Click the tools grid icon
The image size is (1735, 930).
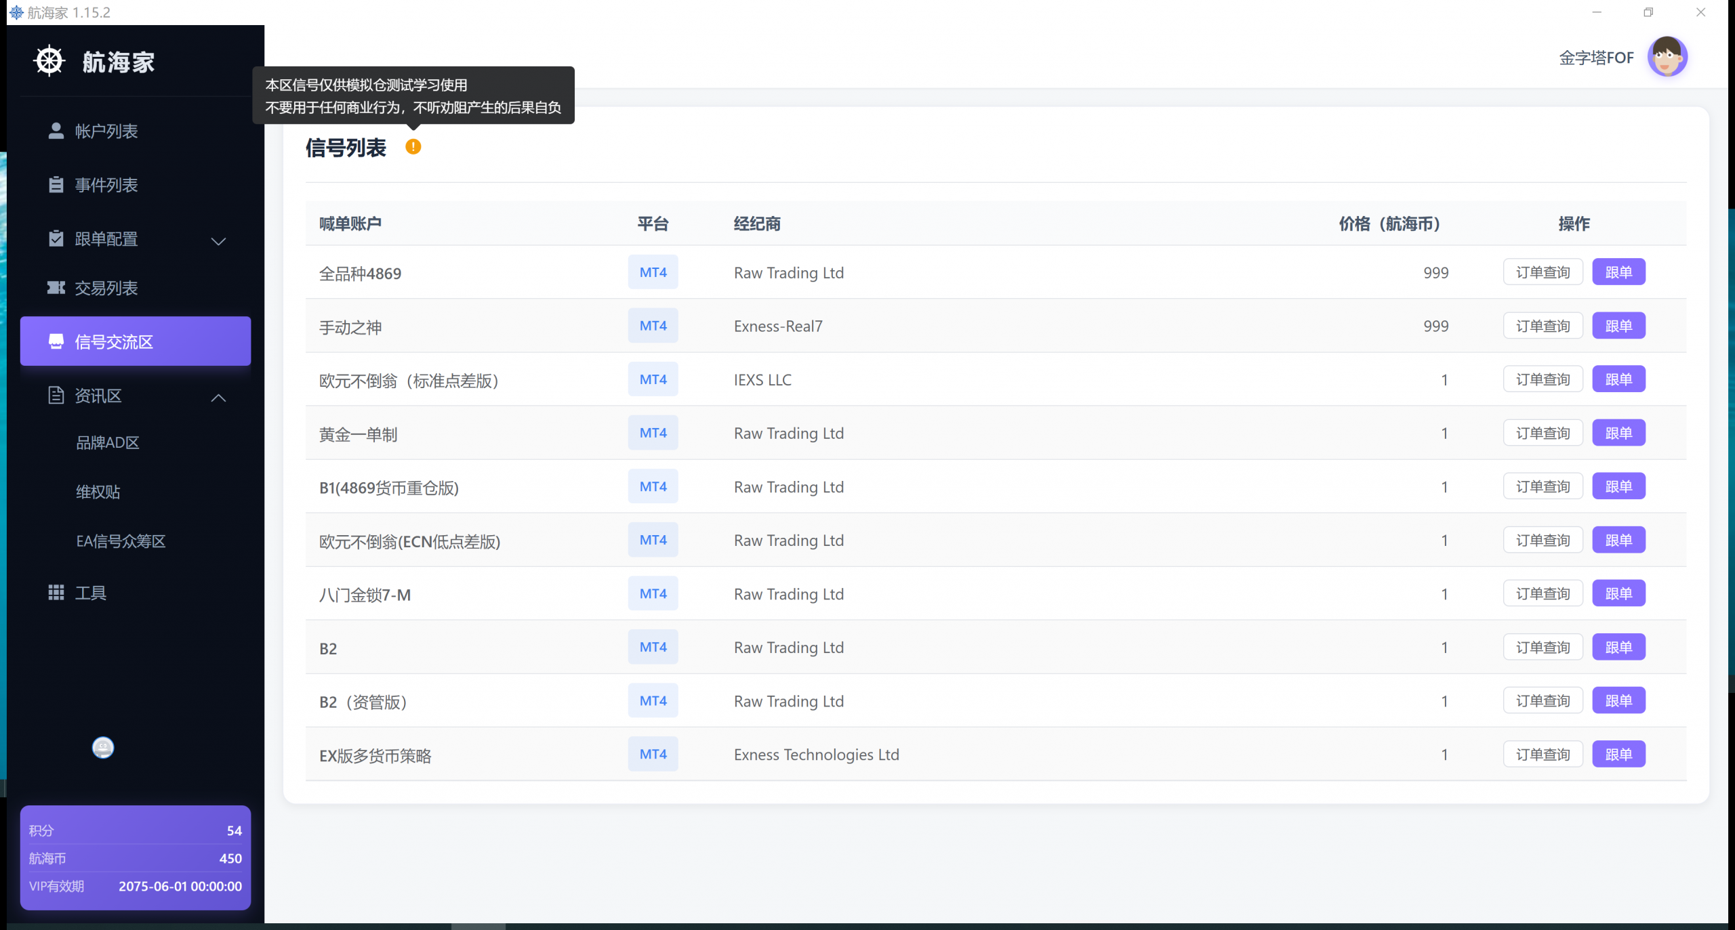tap(56, 593)
